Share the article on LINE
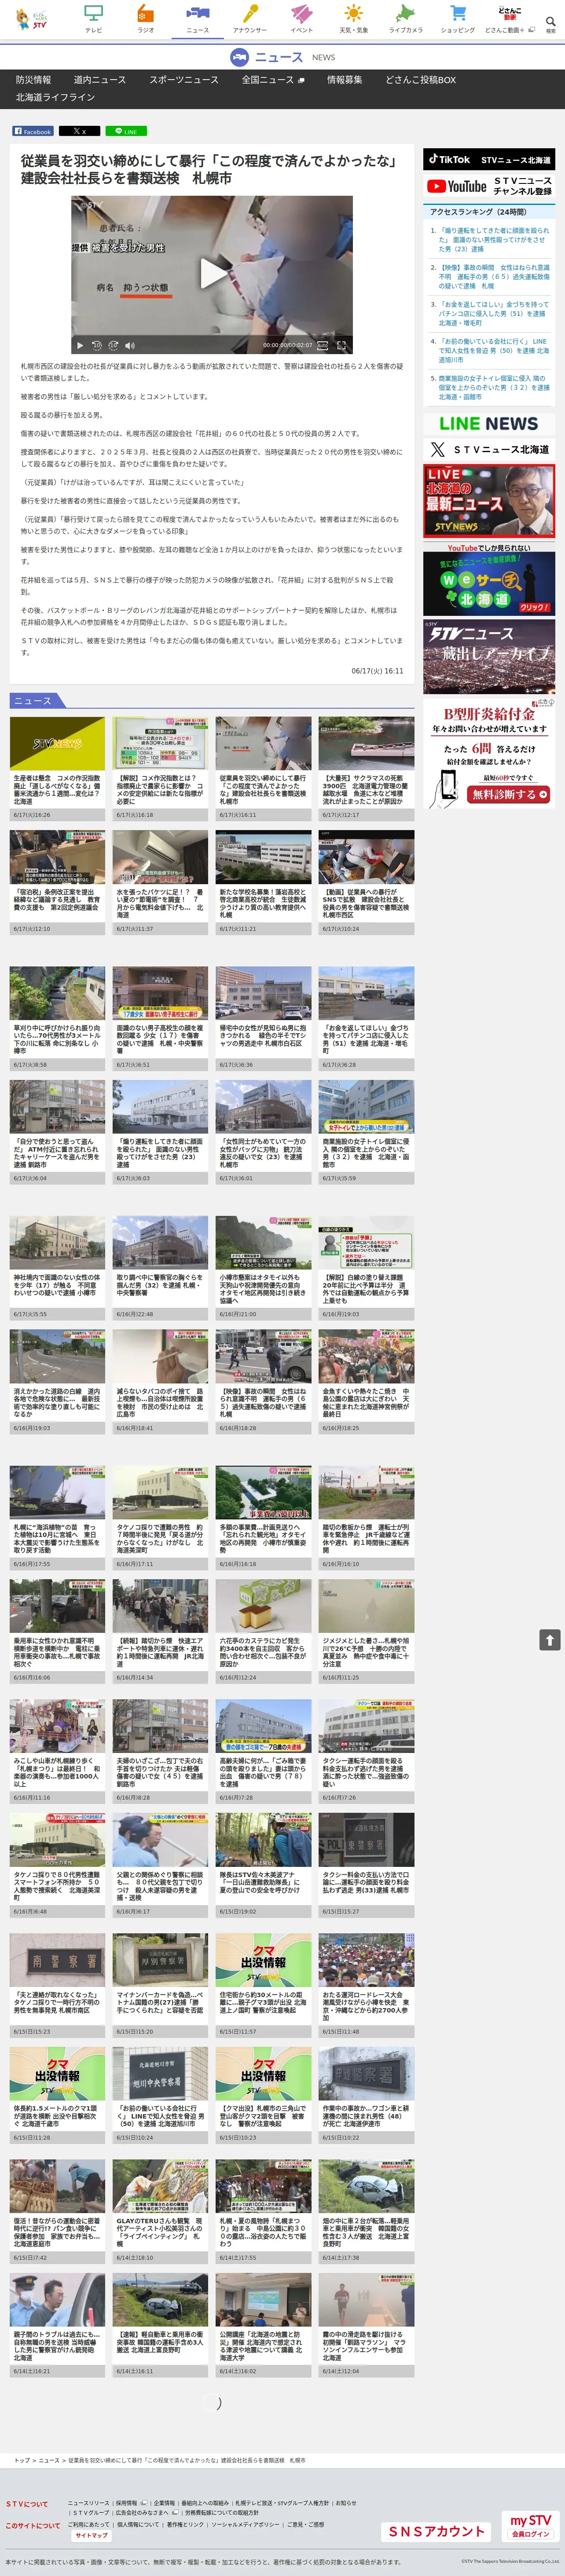This screenshot has height=2576, width=565. click(x=126, y=131)
